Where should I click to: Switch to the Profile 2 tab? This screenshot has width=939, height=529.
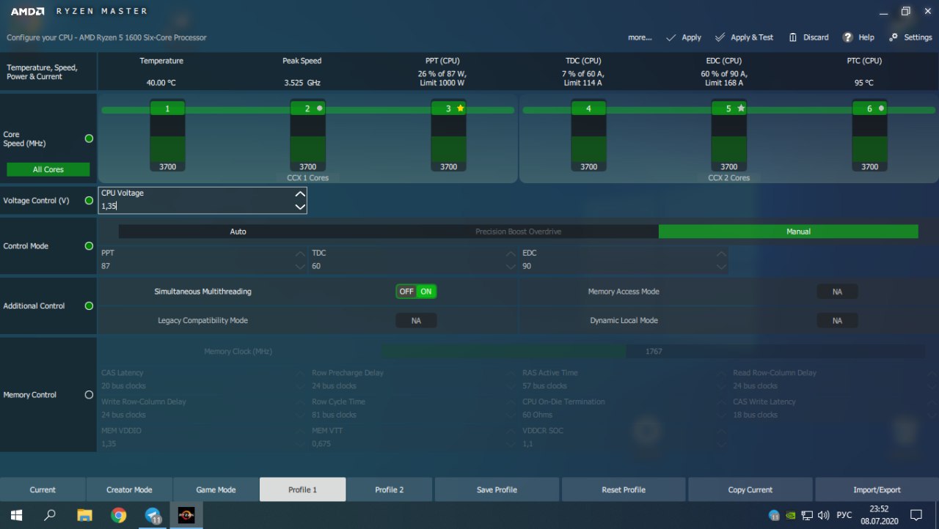click(x=390, y=489)
